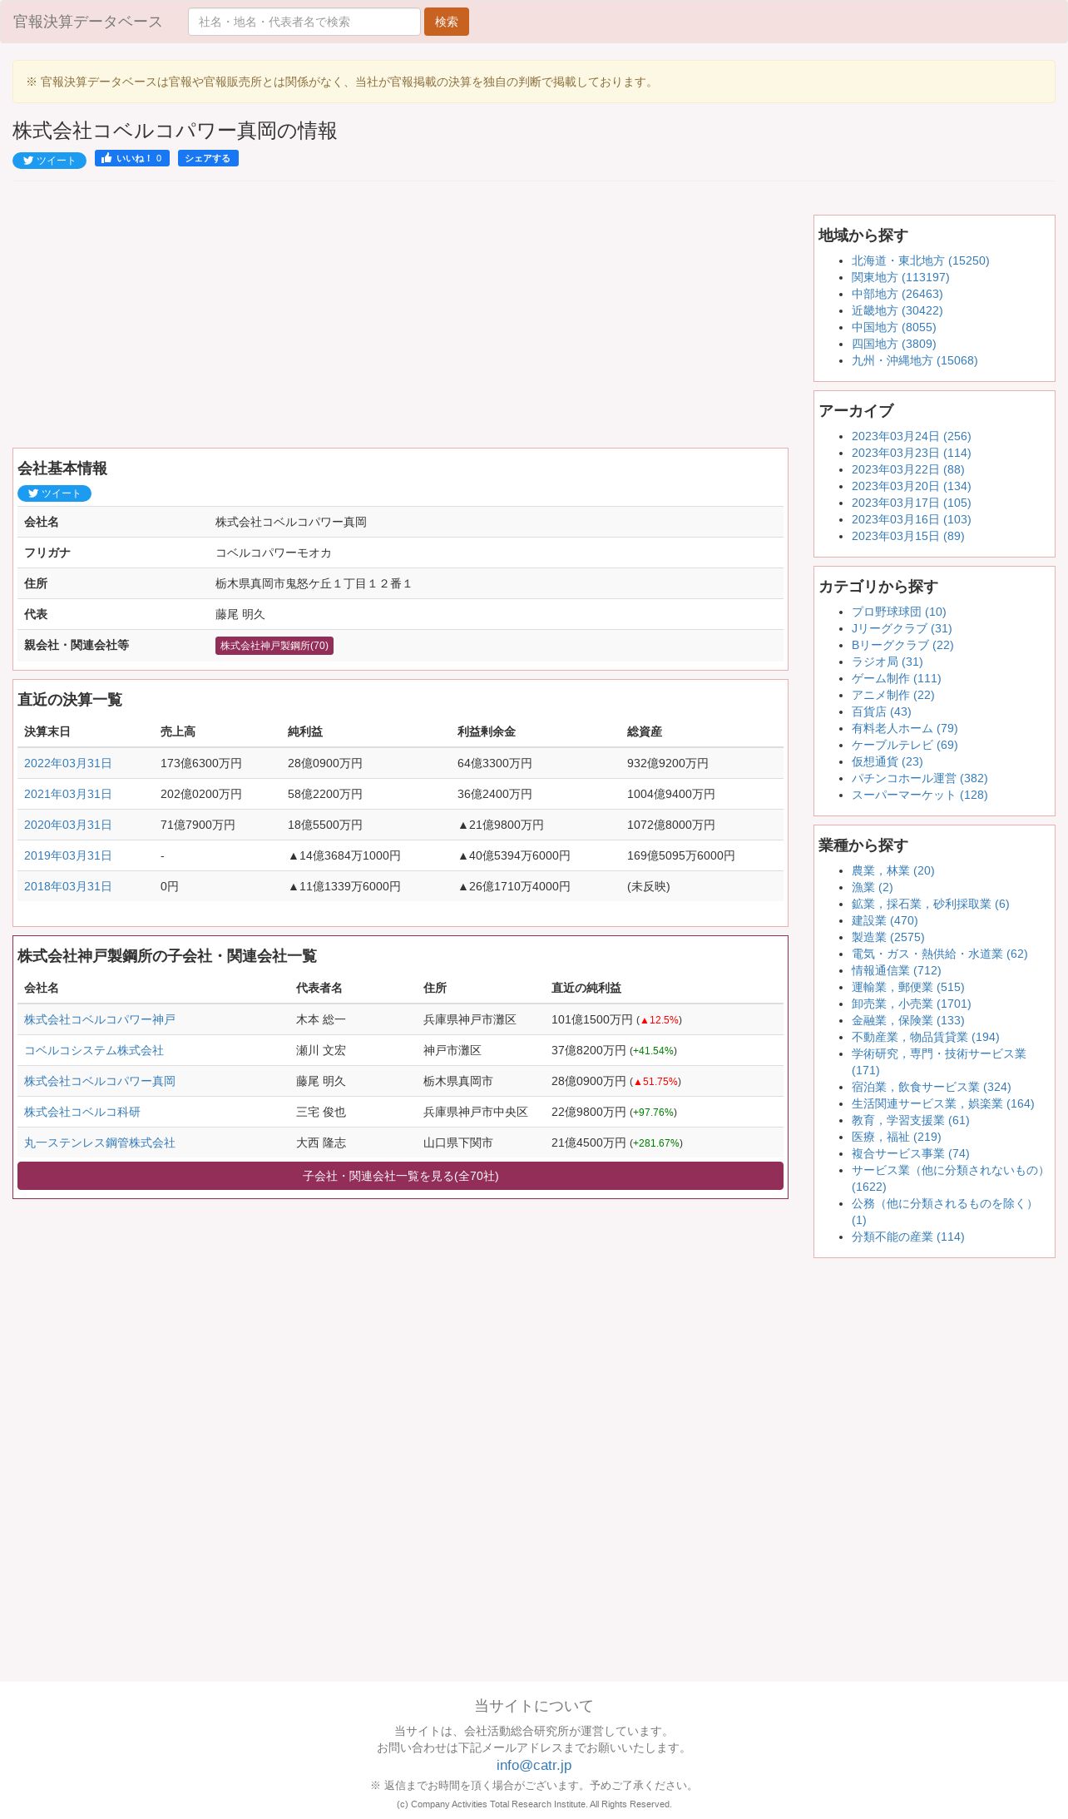
Task: Click the Facebook シェアする button
Action: point(208,158)
